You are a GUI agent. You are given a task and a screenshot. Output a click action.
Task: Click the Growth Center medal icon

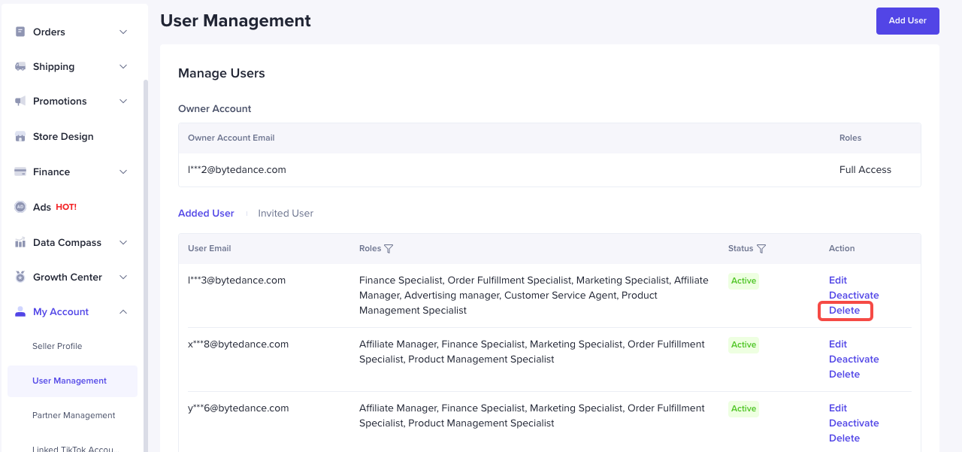pyautogui.click(x=20, y=278)
